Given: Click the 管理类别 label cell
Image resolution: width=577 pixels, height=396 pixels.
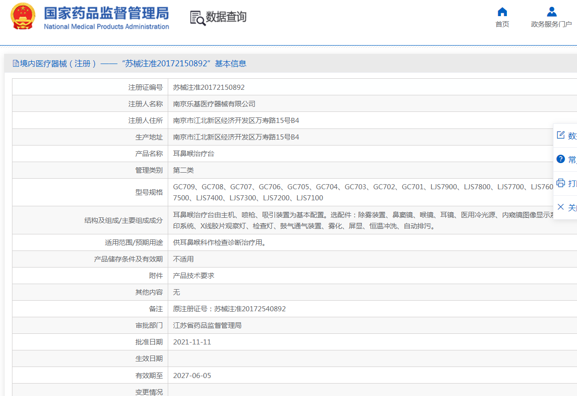Looking at the screenshot, I should coord(90,170).
